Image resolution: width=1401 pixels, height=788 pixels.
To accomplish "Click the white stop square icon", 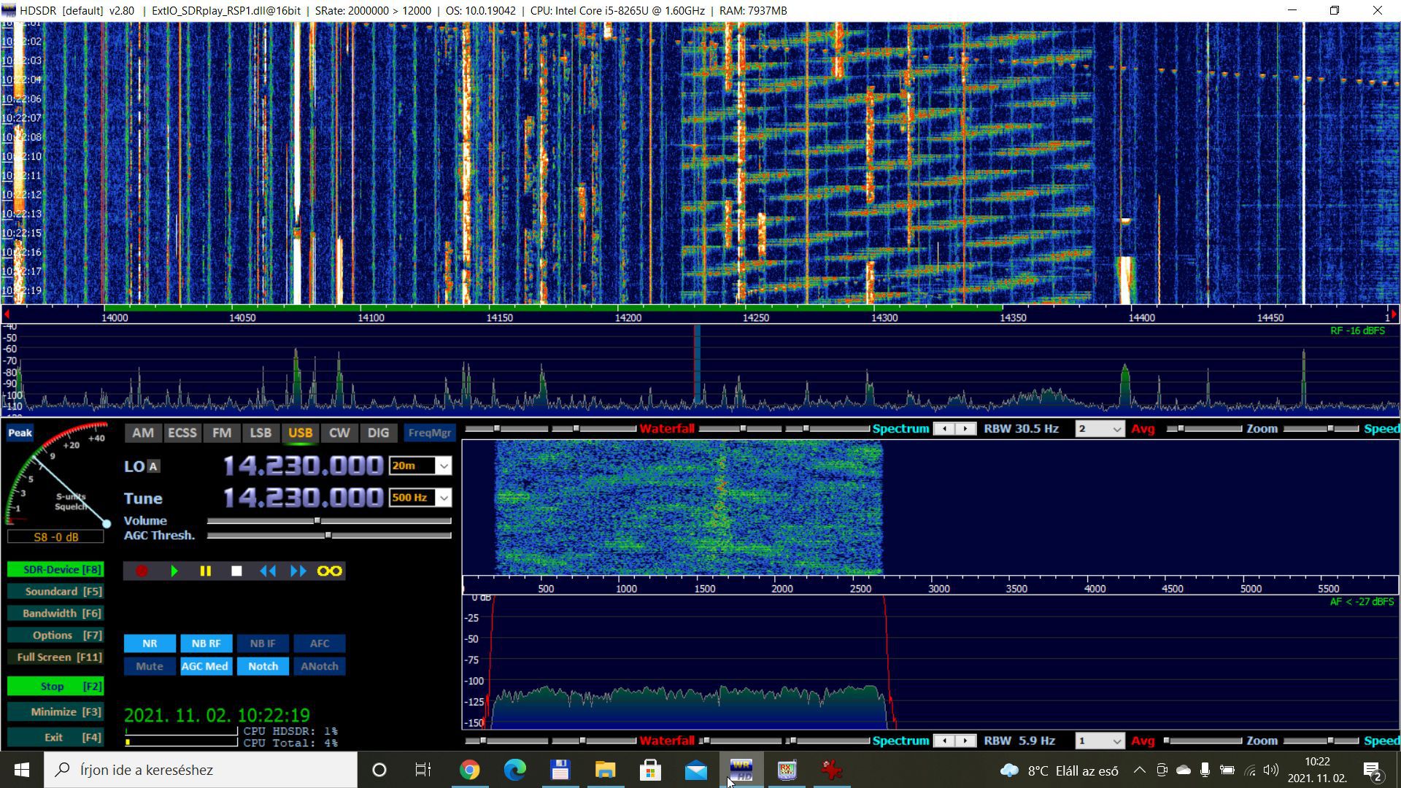I will 236,571.
